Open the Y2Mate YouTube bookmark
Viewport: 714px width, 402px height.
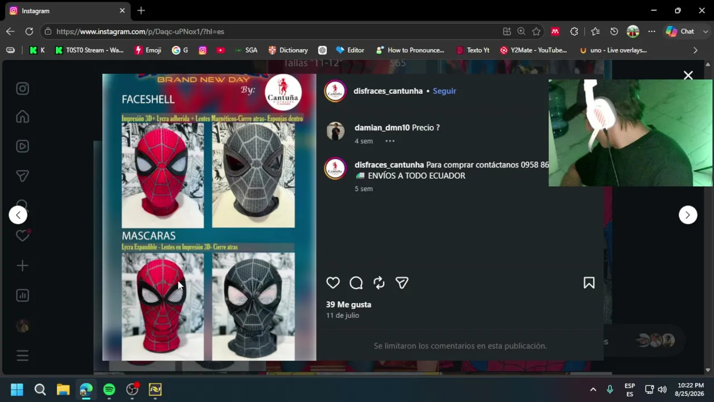[x=533, y=50]
